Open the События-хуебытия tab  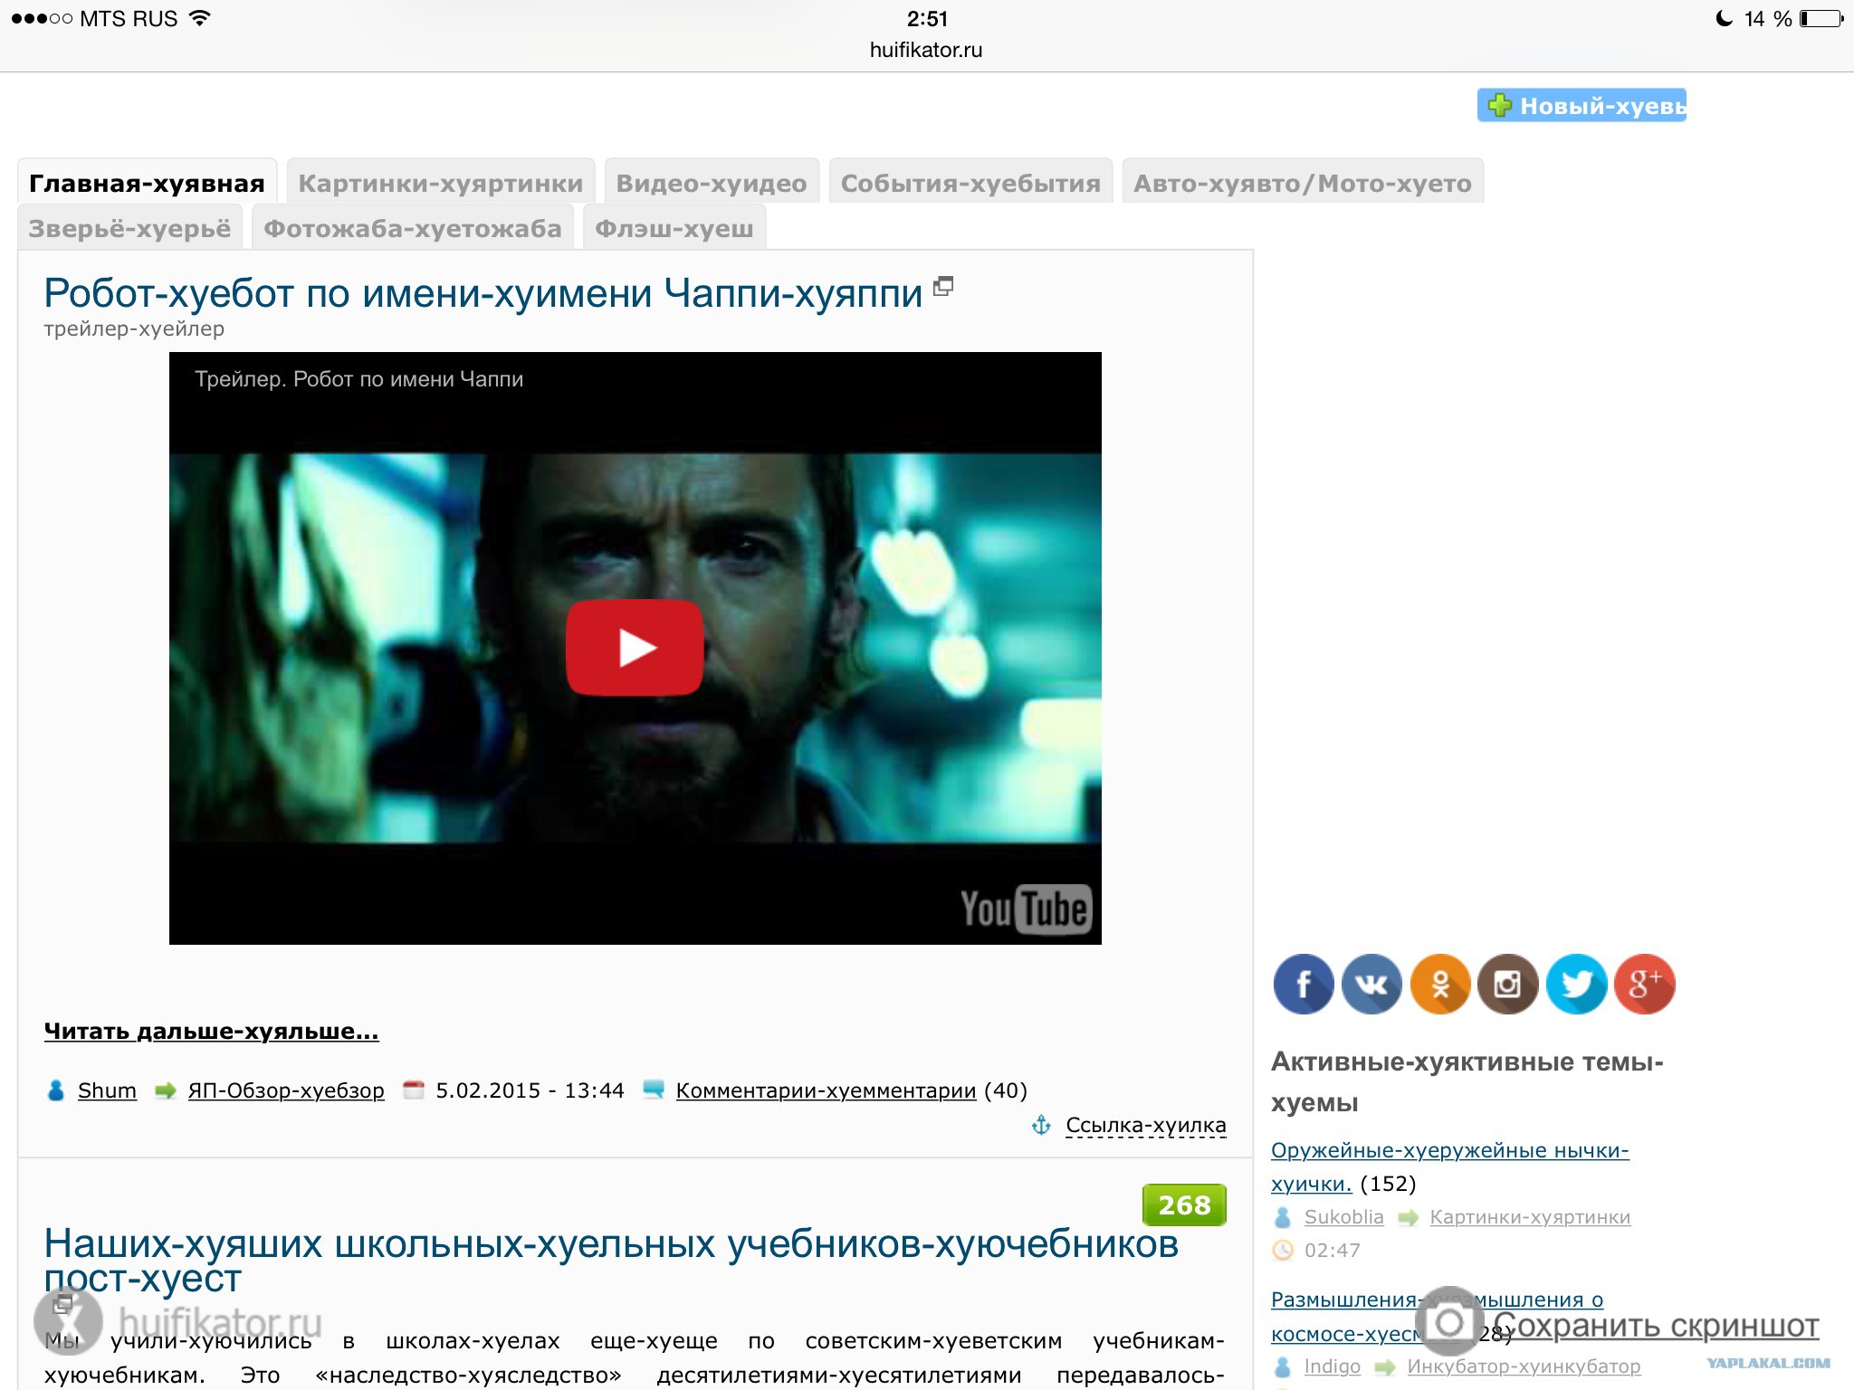[x=970, y=182]
